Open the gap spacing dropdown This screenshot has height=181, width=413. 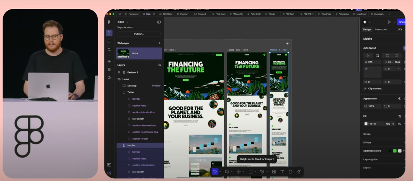[x=399, y=69]
